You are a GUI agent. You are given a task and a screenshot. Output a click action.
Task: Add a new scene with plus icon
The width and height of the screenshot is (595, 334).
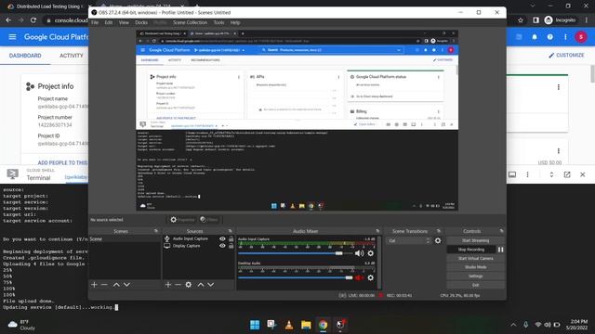[x=94, y=285]
